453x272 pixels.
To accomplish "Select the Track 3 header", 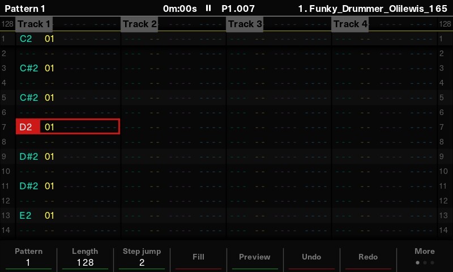I will pos(245,24).
